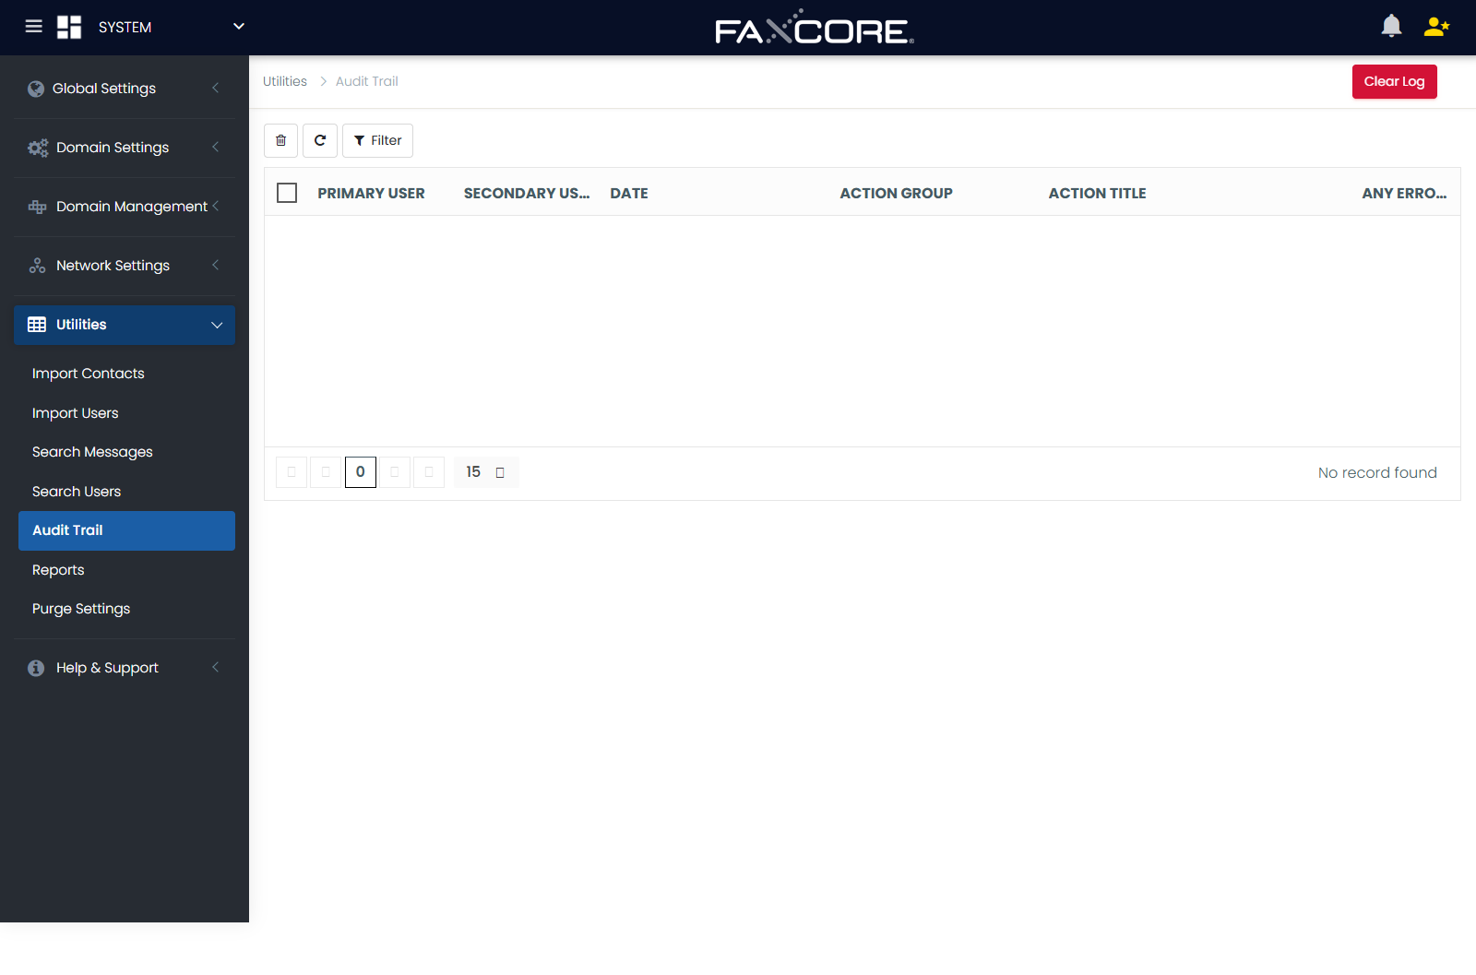Click the Domain Management label

pos(132,207)
